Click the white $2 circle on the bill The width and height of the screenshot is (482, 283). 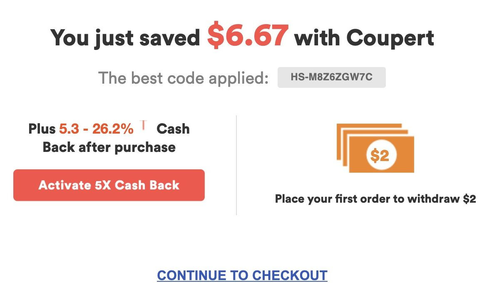(x=381, y=155)
